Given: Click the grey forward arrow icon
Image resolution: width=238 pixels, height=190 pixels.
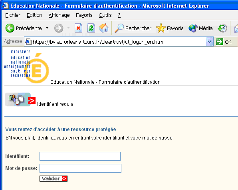Looking at the screenshot, I should click(x=59, y=28).
